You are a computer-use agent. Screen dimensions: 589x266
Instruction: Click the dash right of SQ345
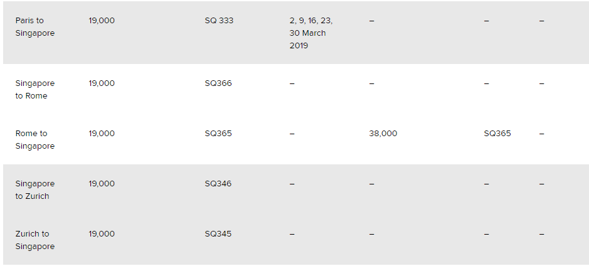tap(292, 234)
